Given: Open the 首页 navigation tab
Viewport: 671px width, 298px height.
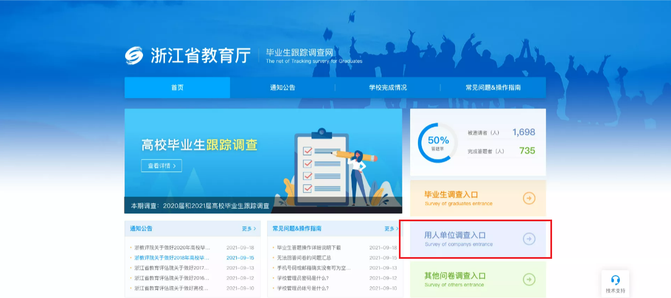Looking at the screenshot, I should [177, 88].
